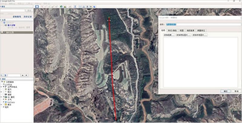Toggle the 天气 layer checkbox
The width and height of the screenshot is (242, 123).
coord(4,99)
